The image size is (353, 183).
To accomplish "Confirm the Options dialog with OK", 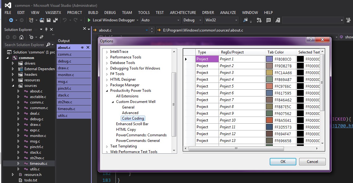I will tap(283, 162).
